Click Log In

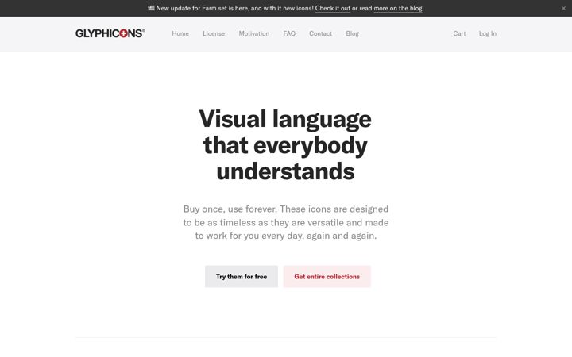coord(487,33)
